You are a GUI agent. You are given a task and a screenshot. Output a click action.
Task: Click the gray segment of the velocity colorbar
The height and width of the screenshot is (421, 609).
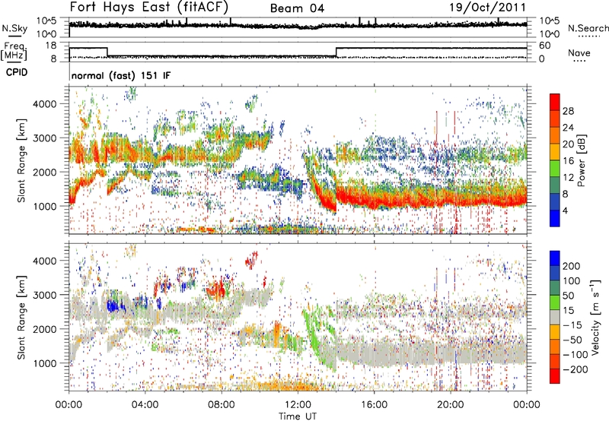tap(555, 318)
